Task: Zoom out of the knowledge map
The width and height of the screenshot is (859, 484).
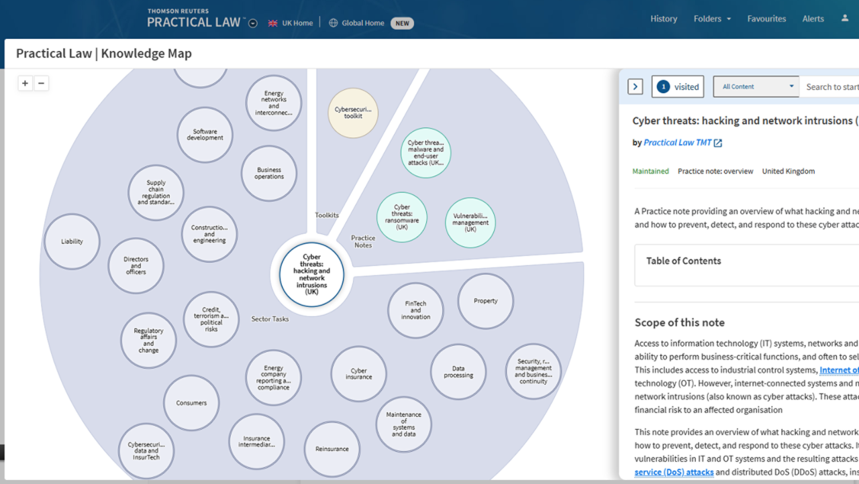Action: pos(41,83)
